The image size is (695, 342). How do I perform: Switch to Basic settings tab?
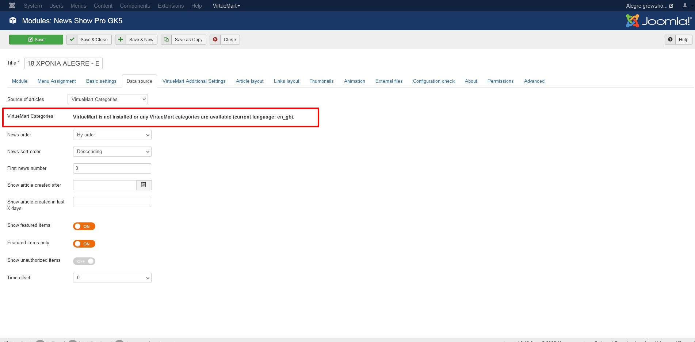click(101, 81)
